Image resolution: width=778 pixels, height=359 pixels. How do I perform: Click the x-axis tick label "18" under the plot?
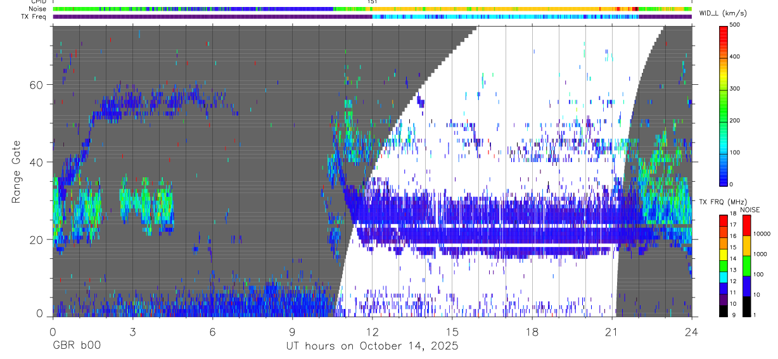532,332
